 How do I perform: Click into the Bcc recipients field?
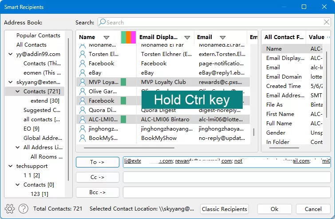(227, 192)
